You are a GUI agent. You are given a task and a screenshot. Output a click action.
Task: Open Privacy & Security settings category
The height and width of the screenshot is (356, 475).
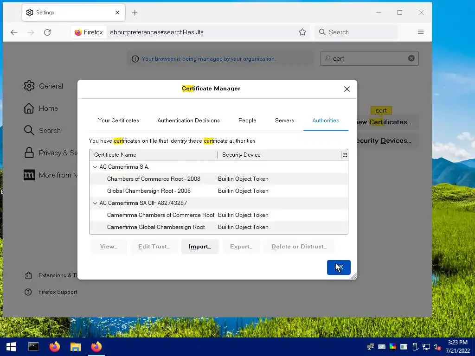pyautogui.click(x=51, y=153)
